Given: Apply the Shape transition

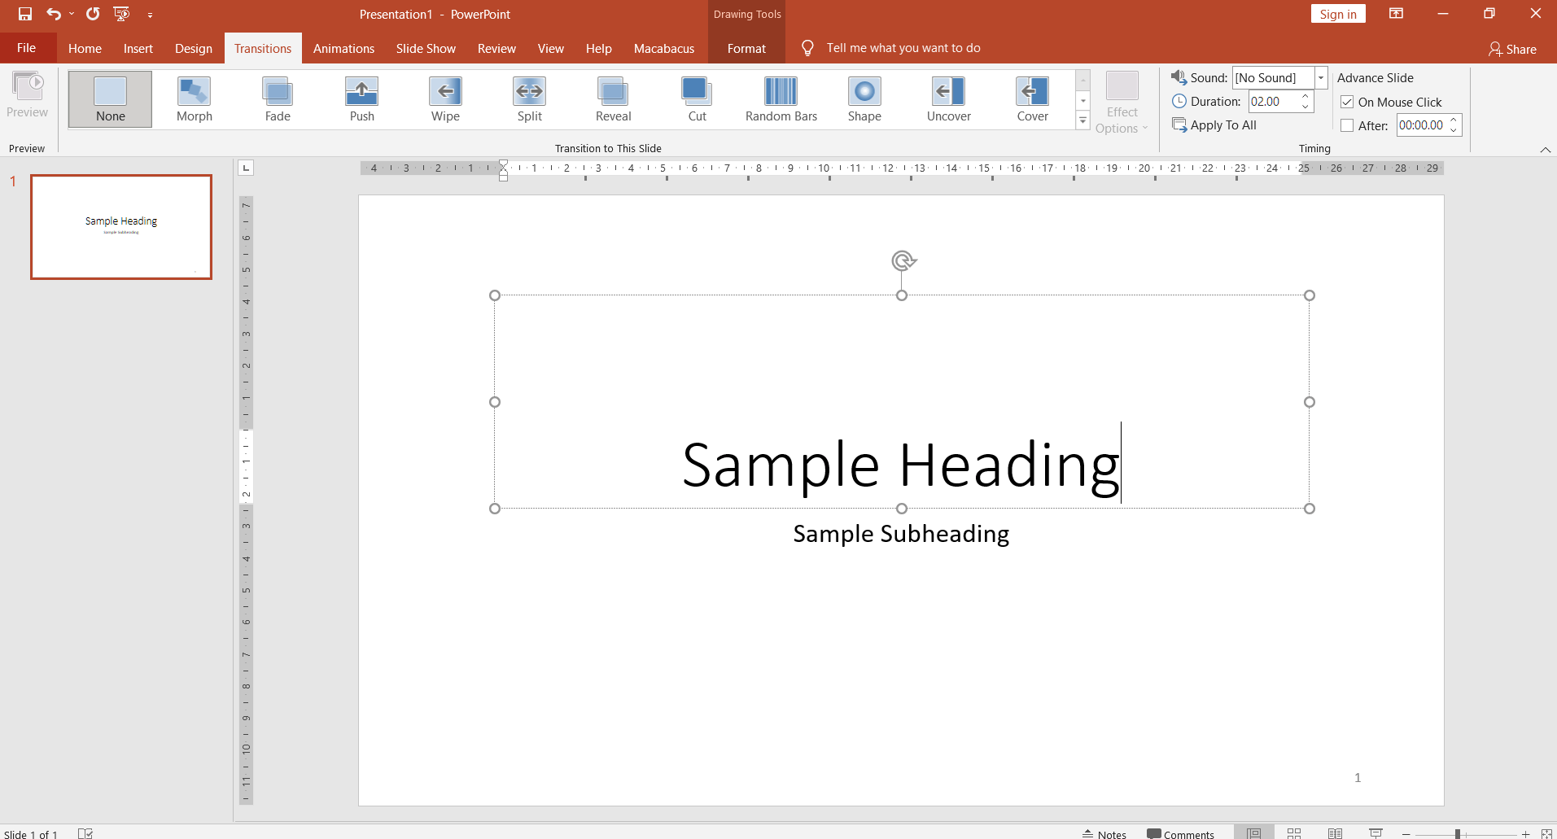Looking at the screenshot, I should coord(864,98).
